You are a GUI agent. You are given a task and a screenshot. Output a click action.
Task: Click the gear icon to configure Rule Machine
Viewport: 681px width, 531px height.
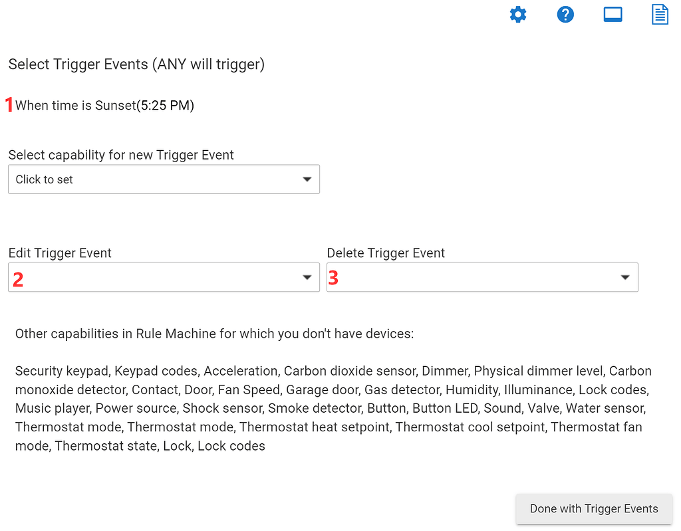click(518, 14)
